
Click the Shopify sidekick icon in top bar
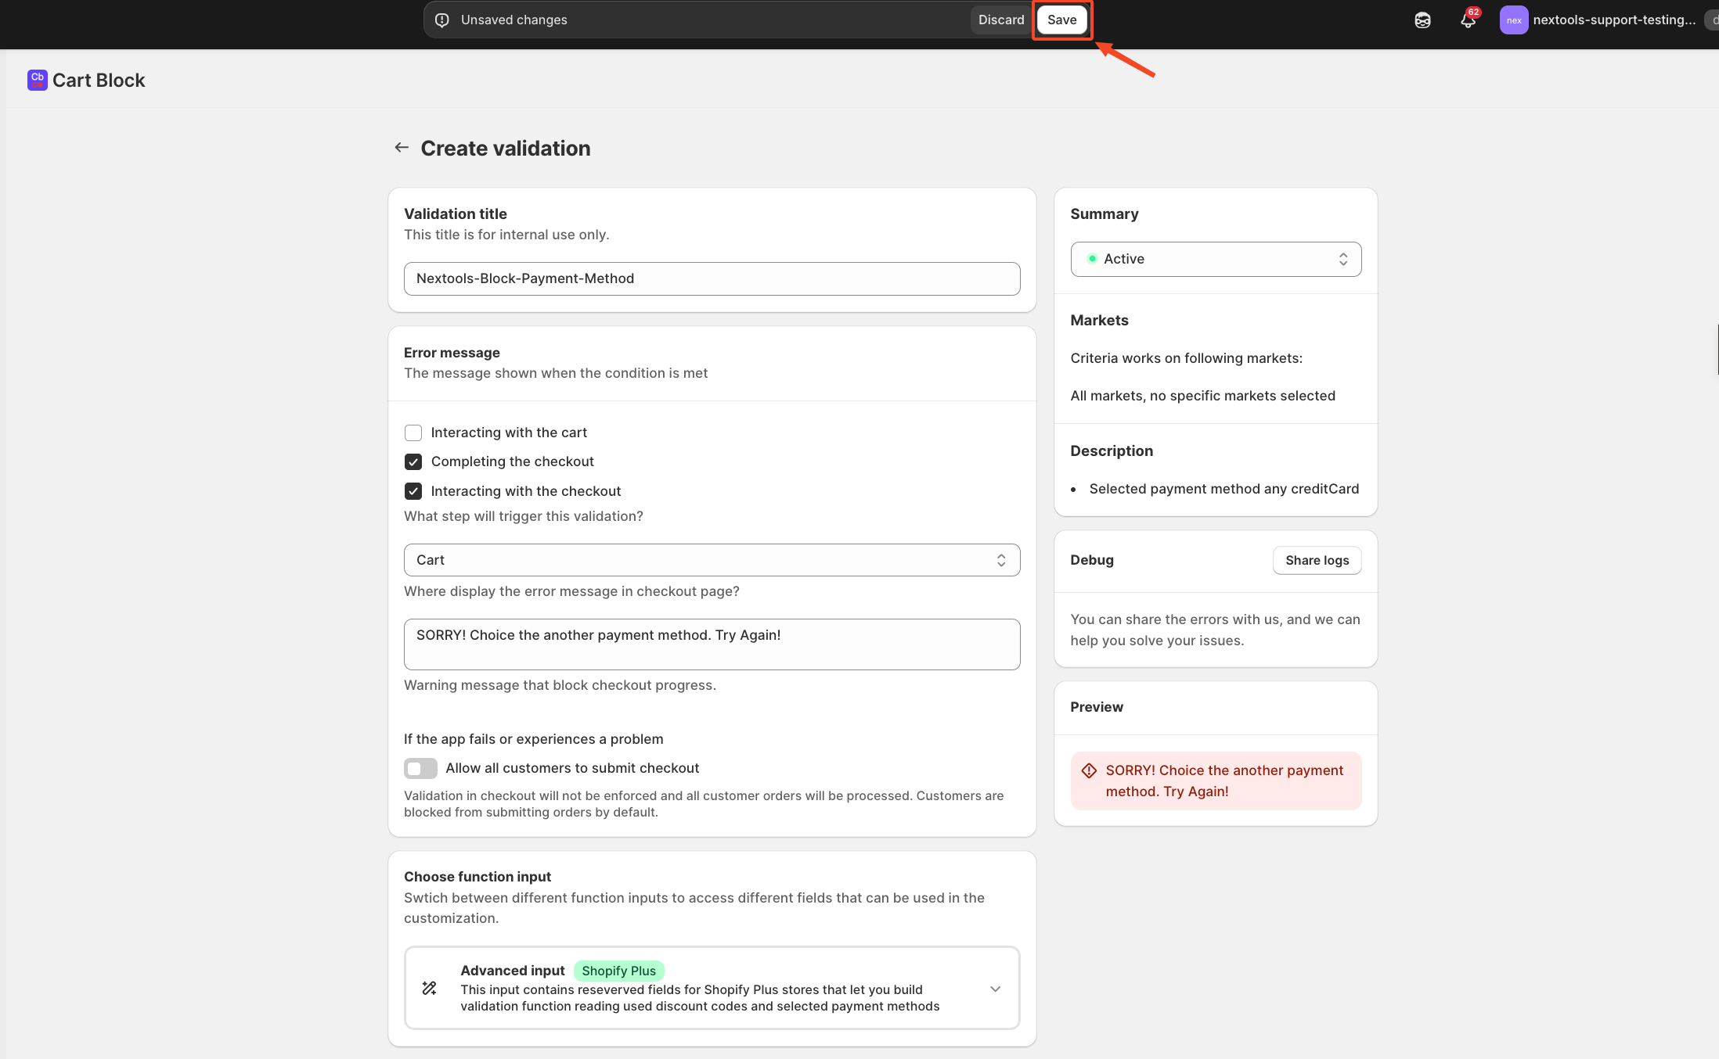coord(1422,20)
